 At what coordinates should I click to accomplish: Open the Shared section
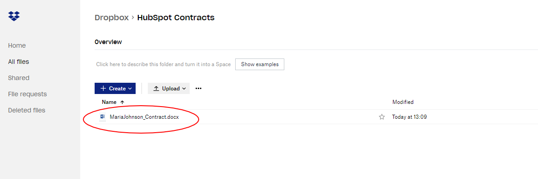pos(18,78)
